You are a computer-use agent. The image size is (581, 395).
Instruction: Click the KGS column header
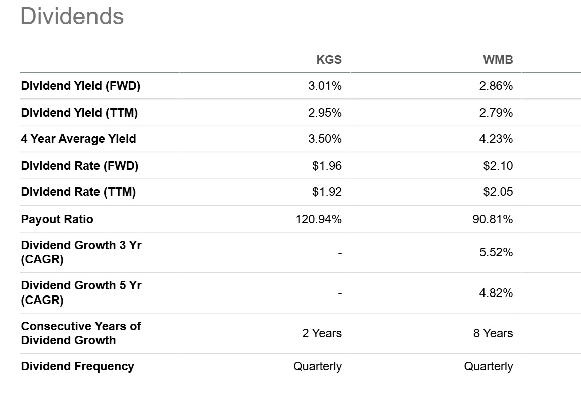coord(329,60)
